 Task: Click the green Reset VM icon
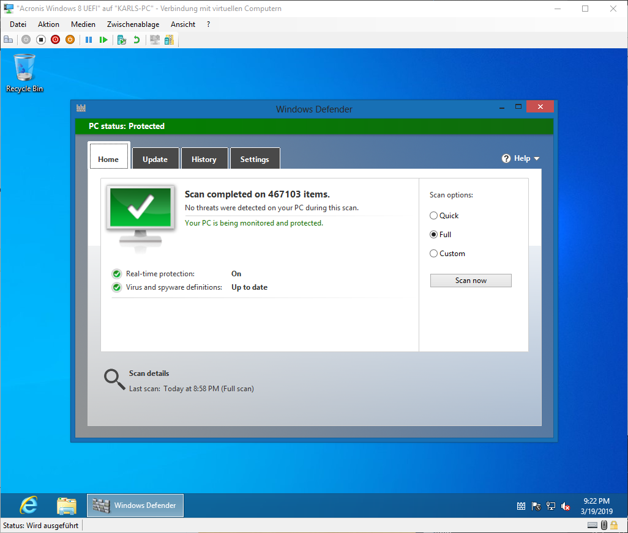103,40
